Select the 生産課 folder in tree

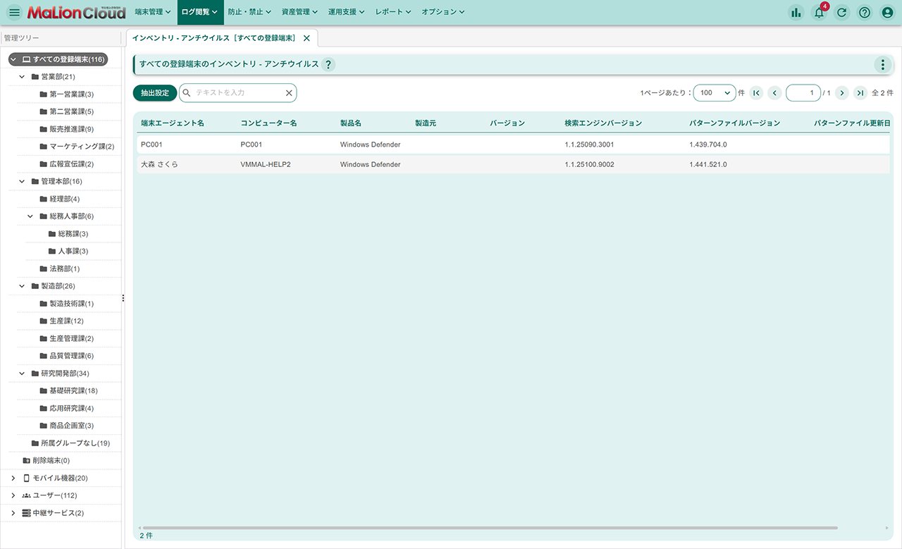coord(66,321)
